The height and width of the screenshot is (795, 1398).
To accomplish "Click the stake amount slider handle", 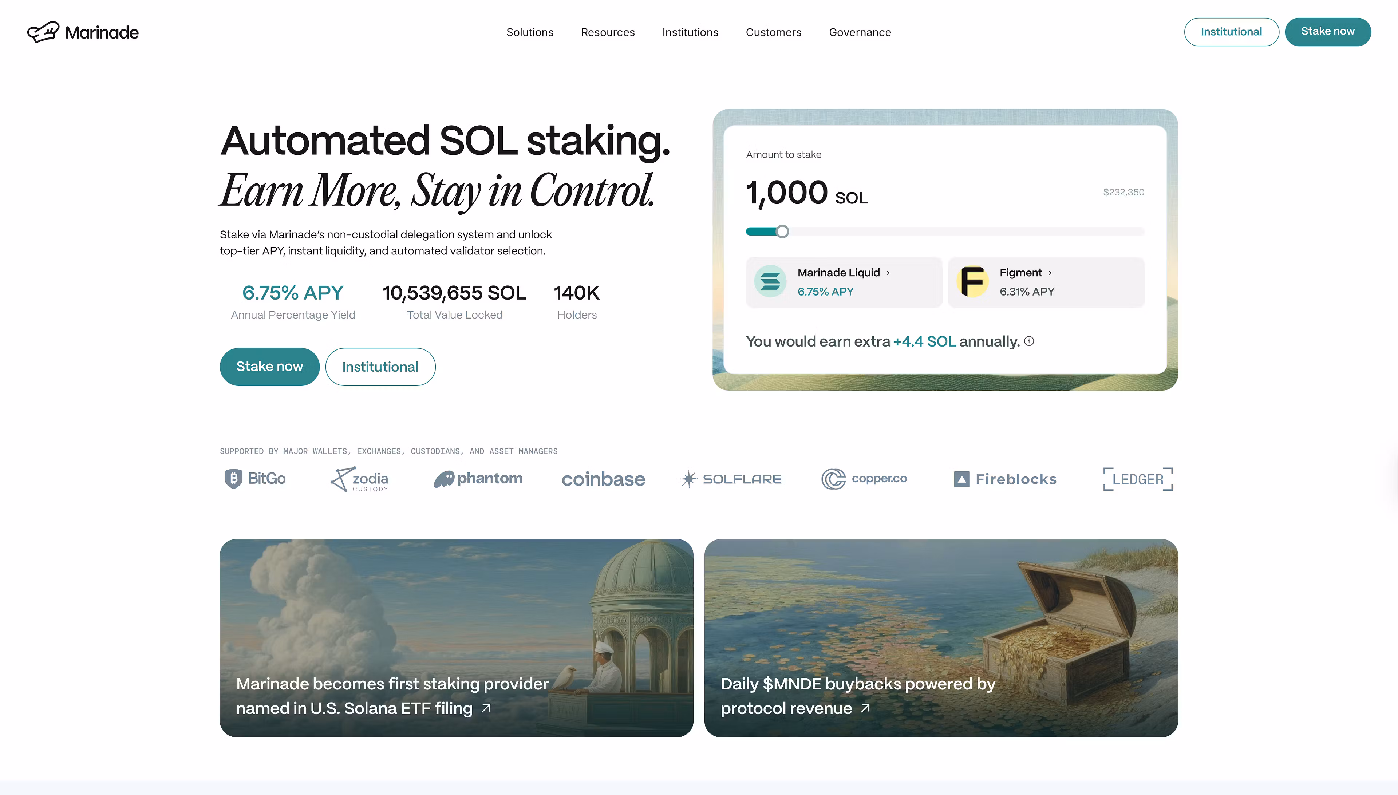I will point(783,232).
